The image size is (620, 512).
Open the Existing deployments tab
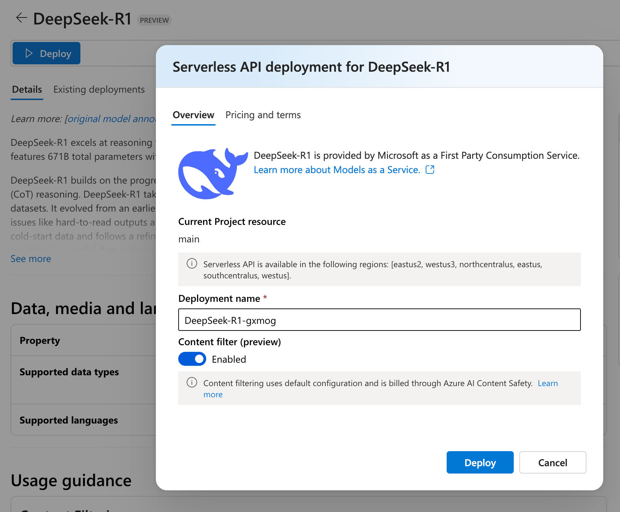99,90
